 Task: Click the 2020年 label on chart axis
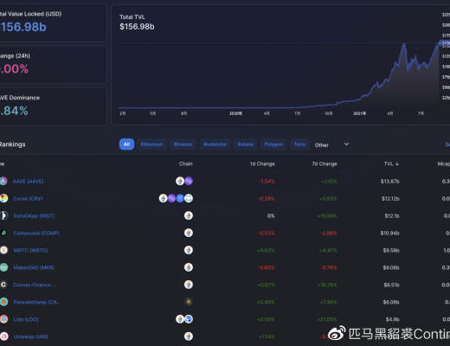tap(235, 113)
